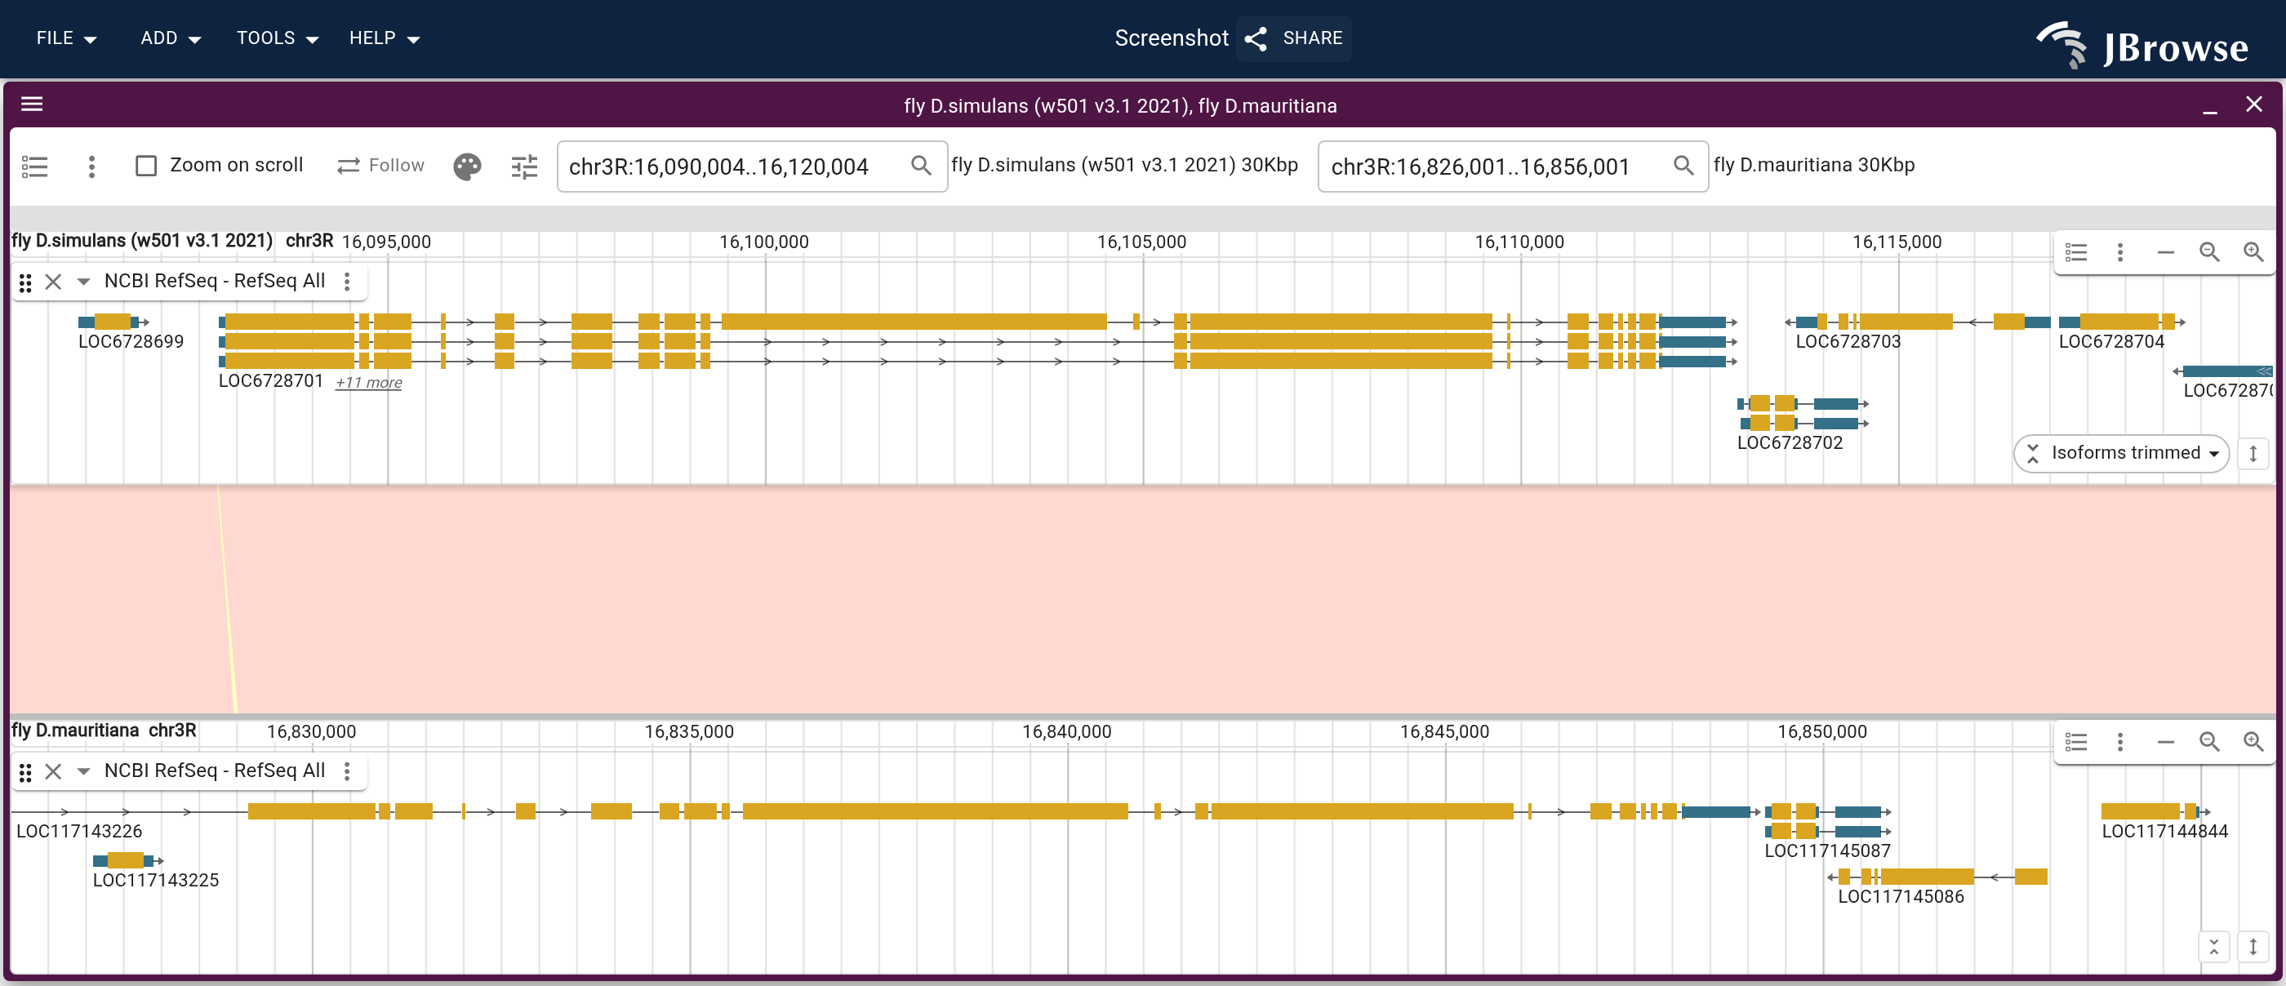Image resolution: width=2286 pixels, height=986 pixels.
Task: Click the LOC6728699 gene label
Action: point(131,342)
